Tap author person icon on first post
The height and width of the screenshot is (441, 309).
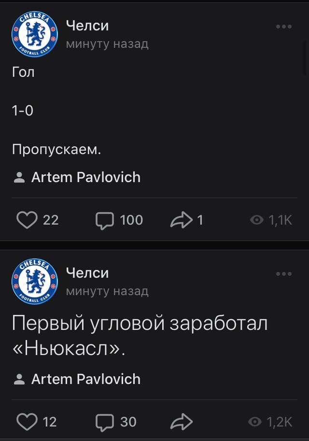tap(19, 178)
